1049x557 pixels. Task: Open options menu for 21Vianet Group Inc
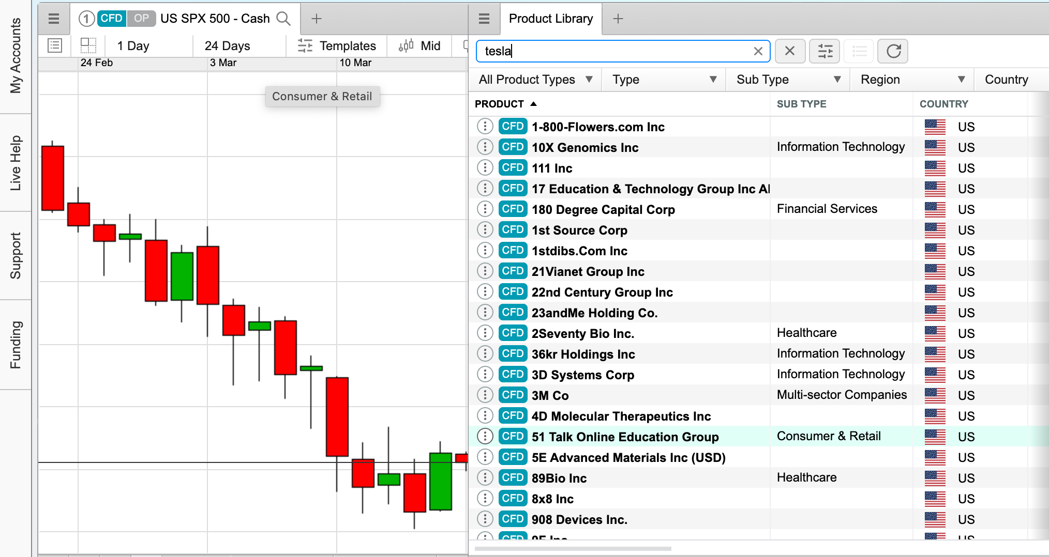(x=485, y=271)
